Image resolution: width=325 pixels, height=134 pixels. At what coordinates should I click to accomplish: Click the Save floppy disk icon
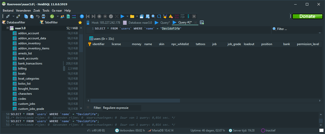point(142,16)
